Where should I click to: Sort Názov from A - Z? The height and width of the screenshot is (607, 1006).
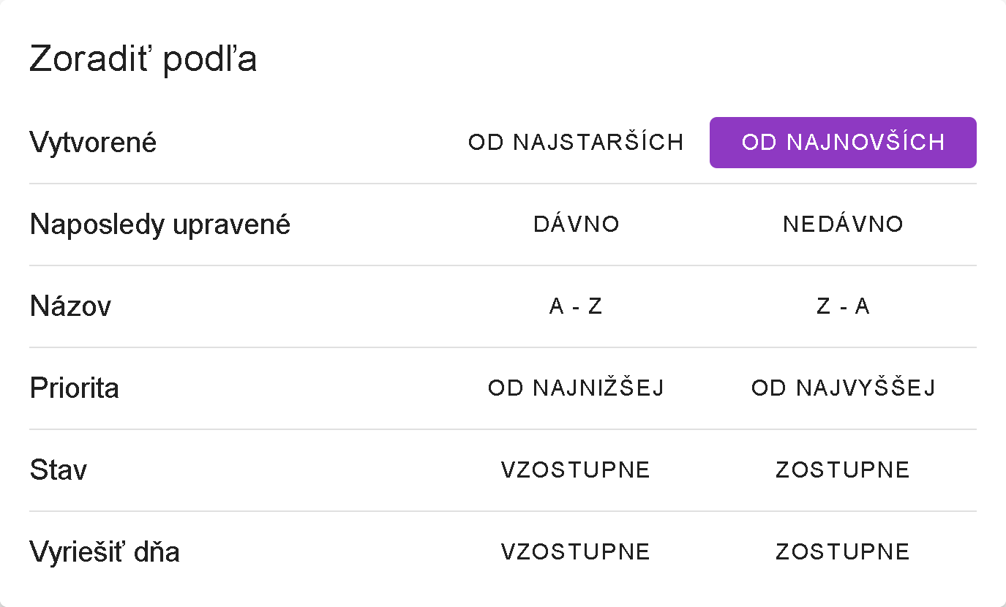click(576, 306)
